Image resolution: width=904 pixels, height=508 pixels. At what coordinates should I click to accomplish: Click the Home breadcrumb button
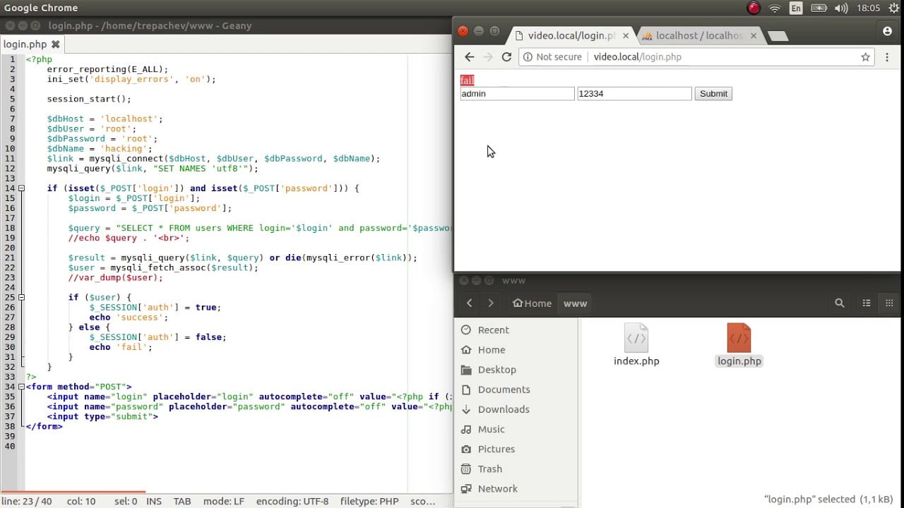(533, 303)
